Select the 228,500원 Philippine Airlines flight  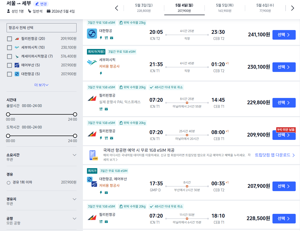284,219
